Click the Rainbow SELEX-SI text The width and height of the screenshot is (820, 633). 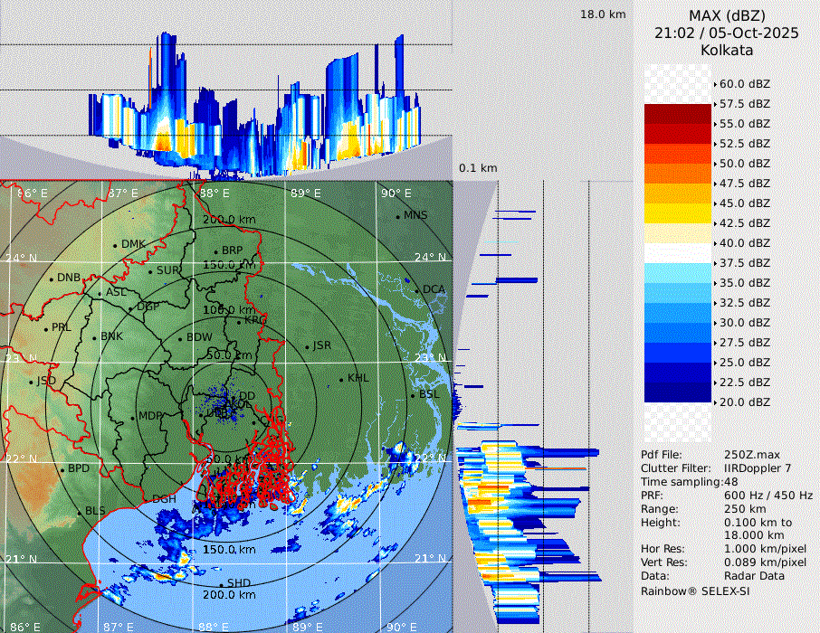pos(695,590)
